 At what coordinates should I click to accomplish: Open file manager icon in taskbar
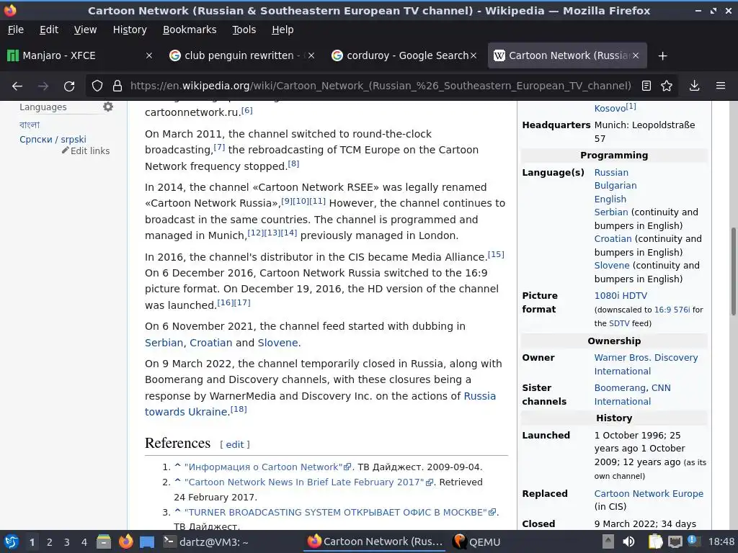click(x=104, y=541)
